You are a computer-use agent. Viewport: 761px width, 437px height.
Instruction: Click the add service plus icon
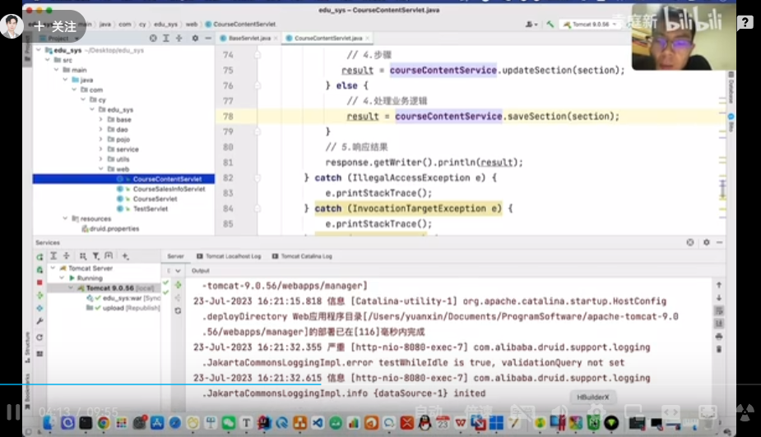[x=126, y=256]
